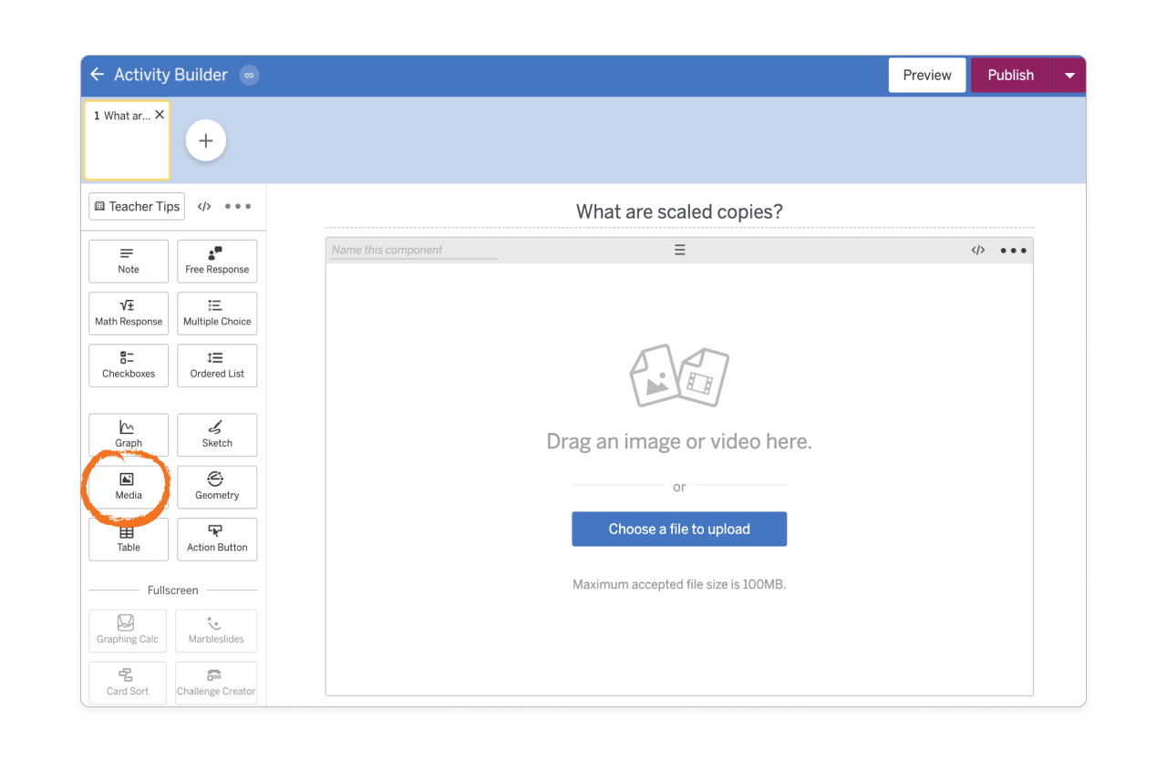Add a Sketch component
1167x762 pixels.
[217, 435]
